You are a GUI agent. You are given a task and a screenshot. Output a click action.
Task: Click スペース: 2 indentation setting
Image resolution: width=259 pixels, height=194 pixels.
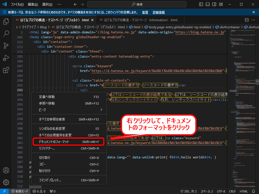pos(207,191)
